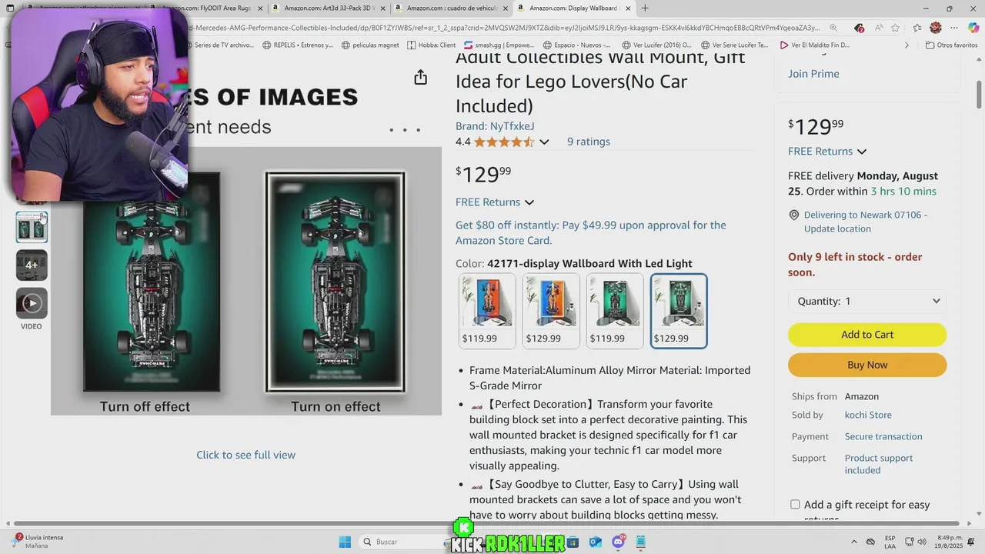Open the smash.gg bookmark
The height and width of the screenshot is (554, 985).
tap(499, 45)
